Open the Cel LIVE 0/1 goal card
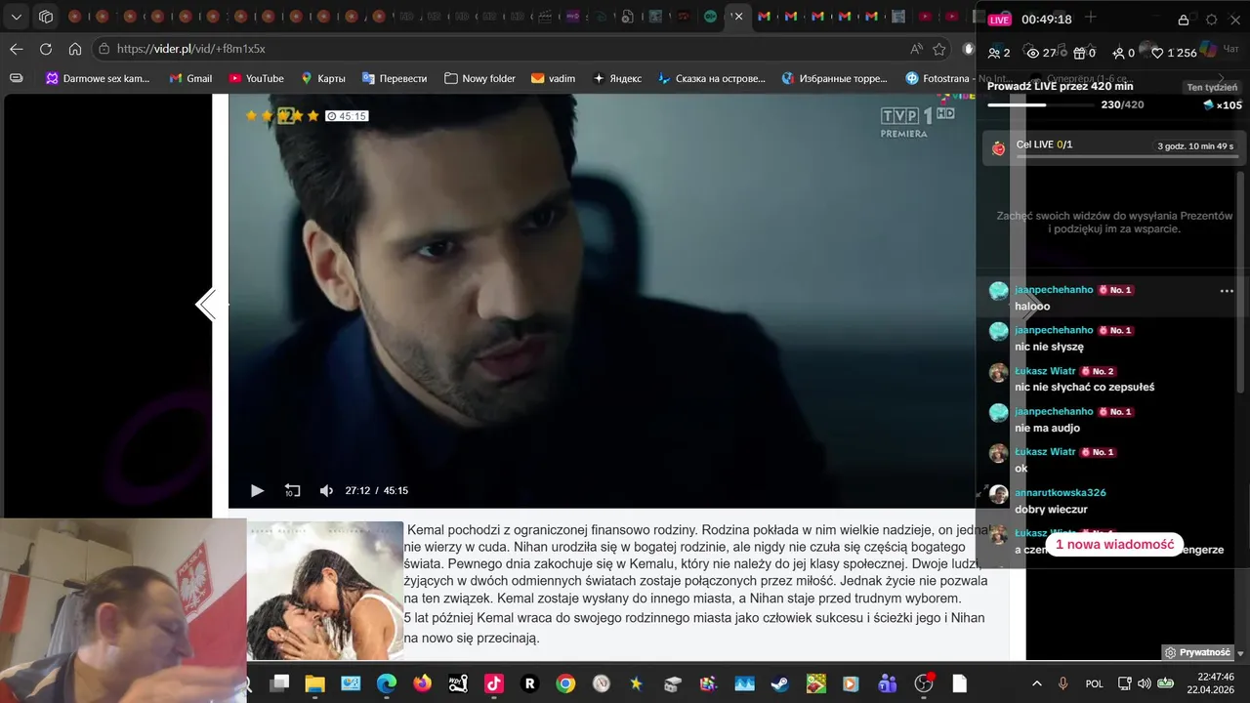This screenshot has width=1250, height=703. tap(1111, 148)
